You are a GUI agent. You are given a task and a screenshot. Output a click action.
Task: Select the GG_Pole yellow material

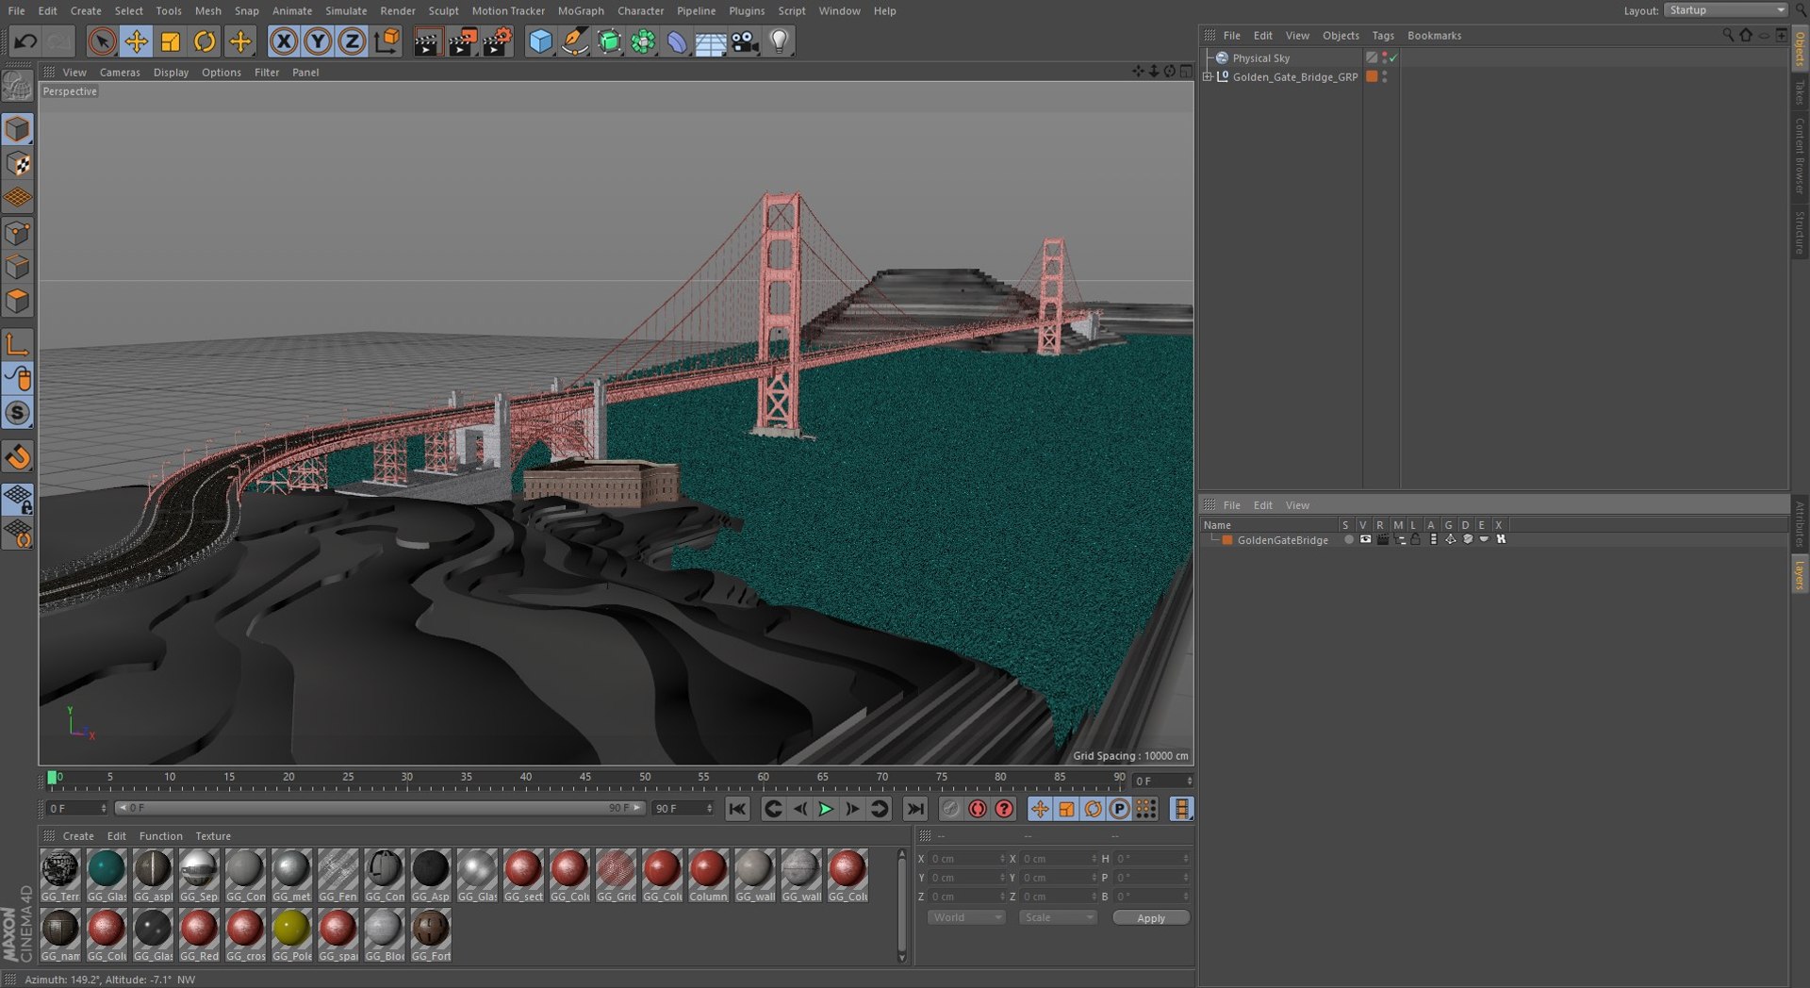pyautogui.click(x=291, y=934)
